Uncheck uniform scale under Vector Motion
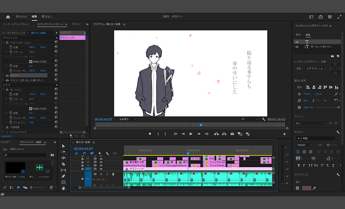Viewport: 345px width, 209px height. [x=30, y=62]
